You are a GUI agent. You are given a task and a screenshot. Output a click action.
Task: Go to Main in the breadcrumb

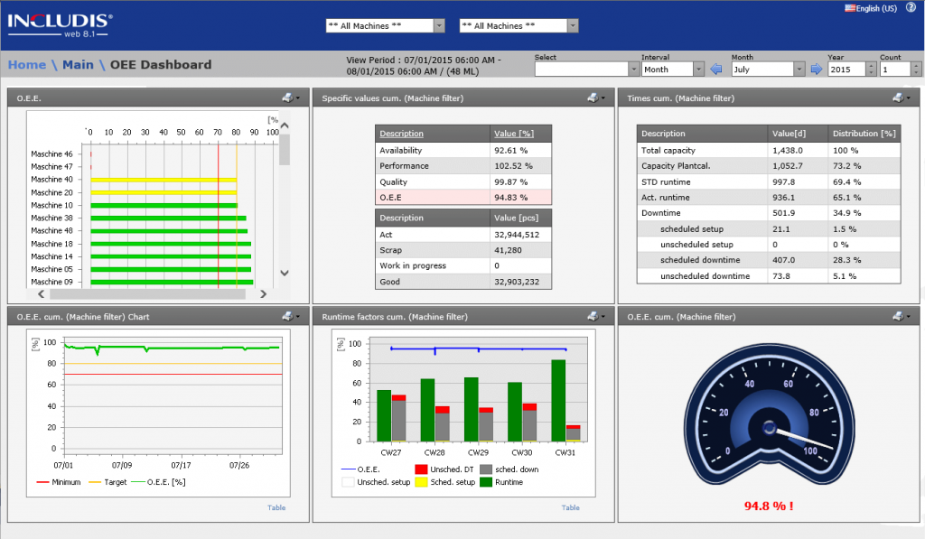[77, 64]
